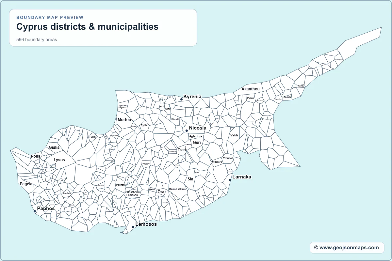
Task: Select the Paphos city marker dot
Action: (x=35, y=211)
